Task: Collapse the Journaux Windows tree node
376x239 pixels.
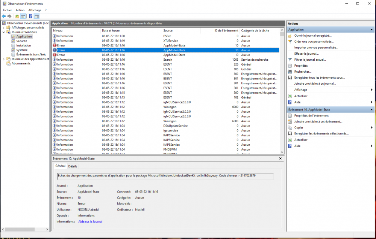Action: pos(4,32)
